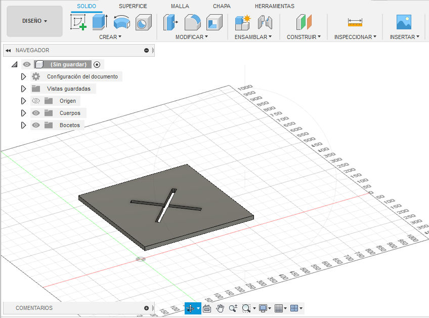Hide the Cuerpos folder using eye icon

coord(36,113)
